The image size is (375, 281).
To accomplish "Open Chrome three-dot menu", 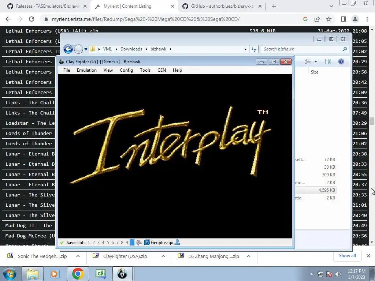I will click(x=367, y=19).
